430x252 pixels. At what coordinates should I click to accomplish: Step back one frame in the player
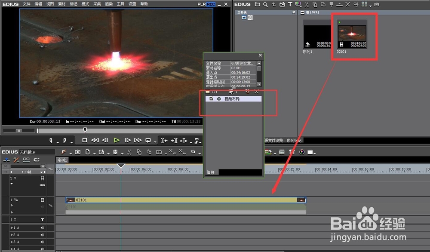(x=105, y=140)
